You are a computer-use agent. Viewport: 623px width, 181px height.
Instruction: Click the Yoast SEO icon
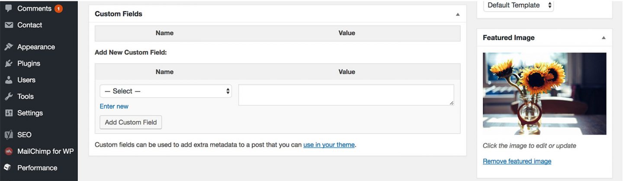(x=9, y=135)
